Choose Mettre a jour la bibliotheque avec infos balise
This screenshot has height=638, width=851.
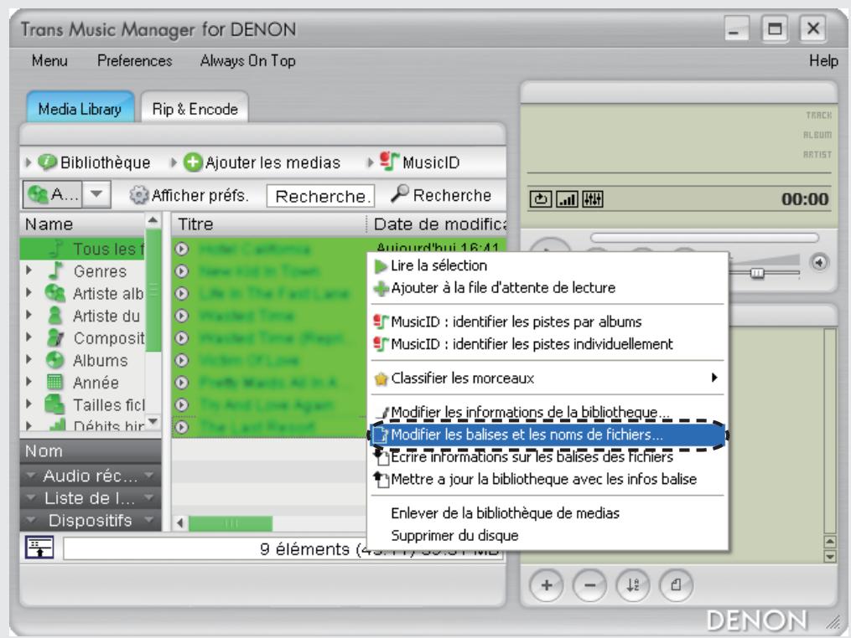tap(547, 479)
